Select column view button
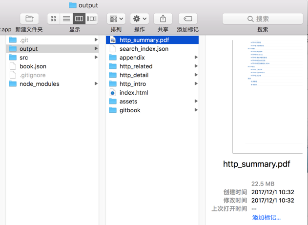This screenshot has height=225, width=308. (x=79, y=19)
